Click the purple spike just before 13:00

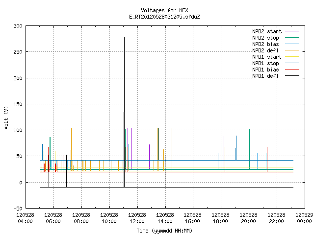point(149,157)
